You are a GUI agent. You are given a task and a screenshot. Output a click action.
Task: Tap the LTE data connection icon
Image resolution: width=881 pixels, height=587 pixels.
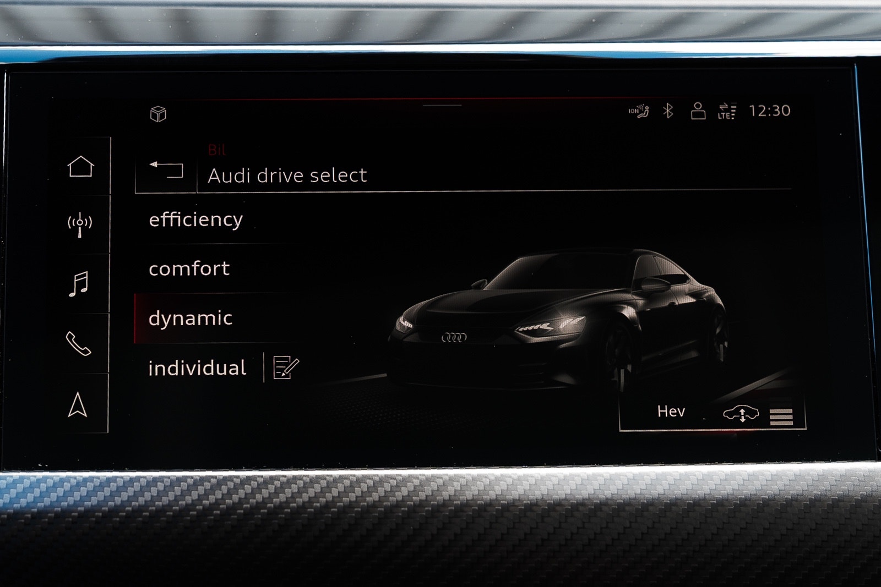pyautogui.click(x=726, y=111)
